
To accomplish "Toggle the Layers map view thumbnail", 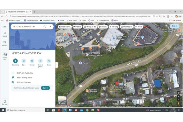I will [x=62, y=101].
